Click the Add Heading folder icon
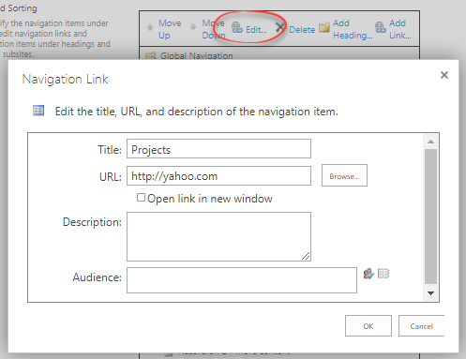The width and height of the screenshot is (466, 359). pos(324,27)
